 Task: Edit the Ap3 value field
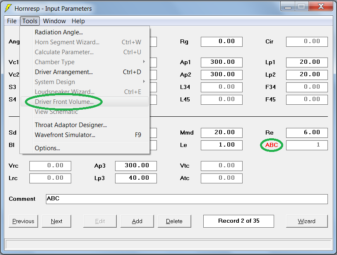click(x=136, y=166)
